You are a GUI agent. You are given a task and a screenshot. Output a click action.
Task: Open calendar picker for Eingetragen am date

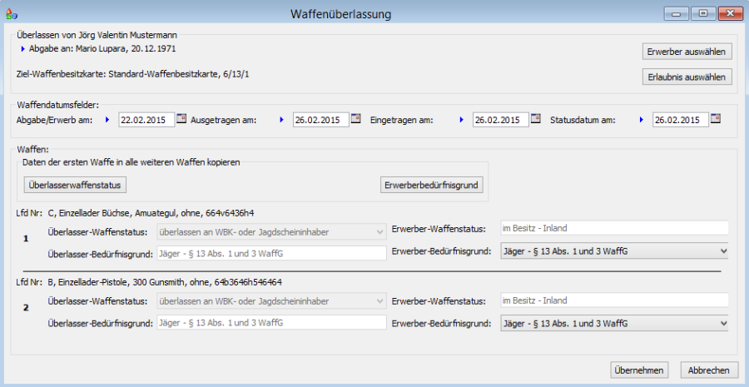click(536, 119)
